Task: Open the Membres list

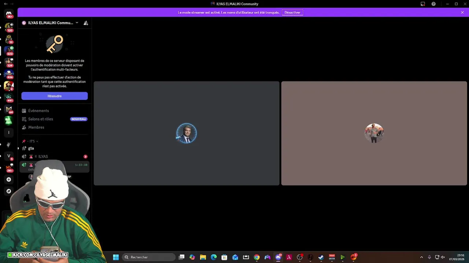Action: point(54,127)
